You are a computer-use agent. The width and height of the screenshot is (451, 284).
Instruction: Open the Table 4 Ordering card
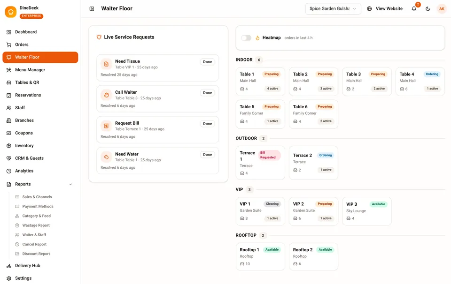(x=420, y=82)
